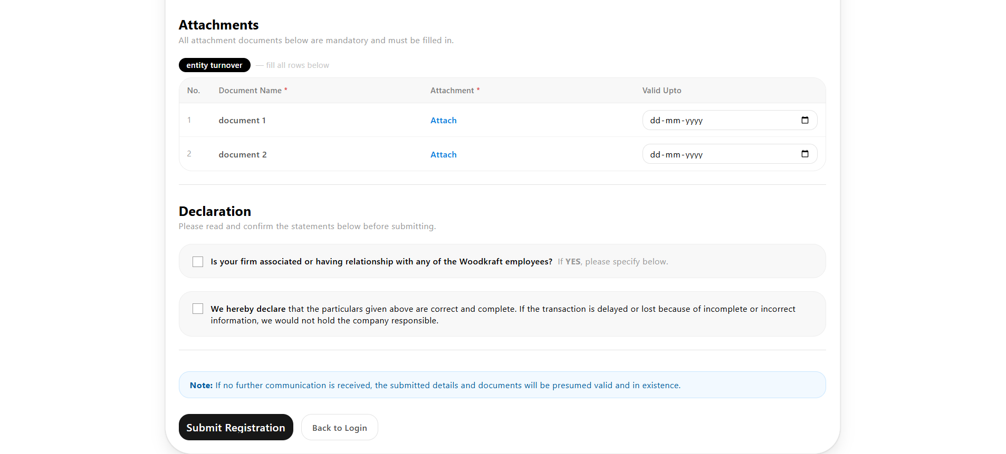This screenshot has height=454, width=1006.
Task: Click the blue Note information banner
Action: [502, 385]
